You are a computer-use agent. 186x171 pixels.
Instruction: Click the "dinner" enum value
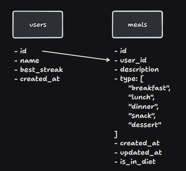point(143,106)
